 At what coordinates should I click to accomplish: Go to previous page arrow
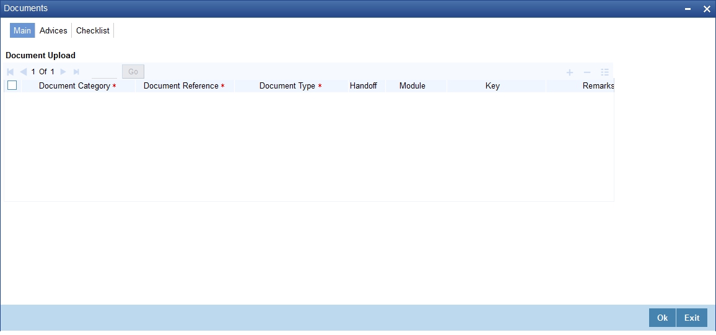point(23,72)
